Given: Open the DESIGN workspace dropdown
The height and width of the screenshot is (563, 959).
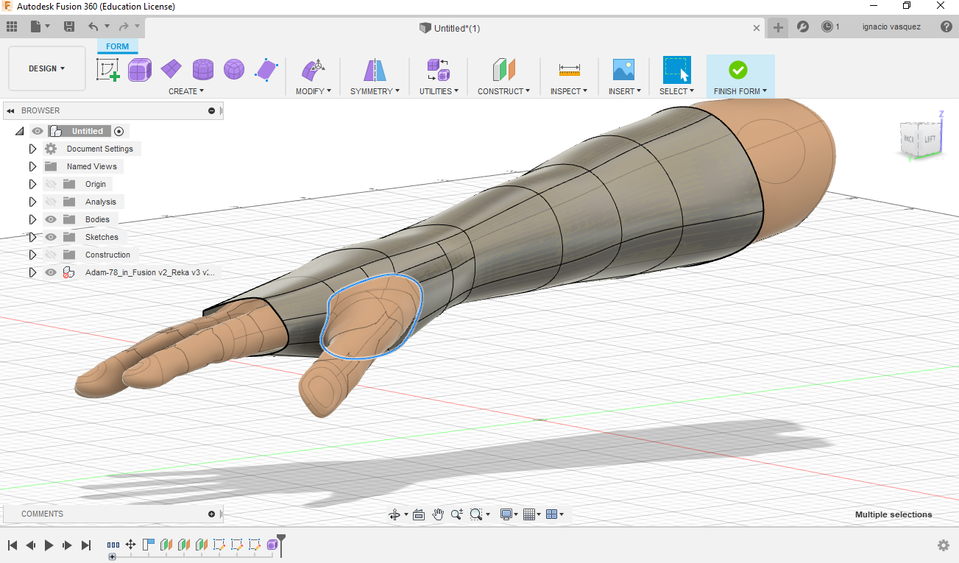Looking at the screenshot, I should point(47,68).
